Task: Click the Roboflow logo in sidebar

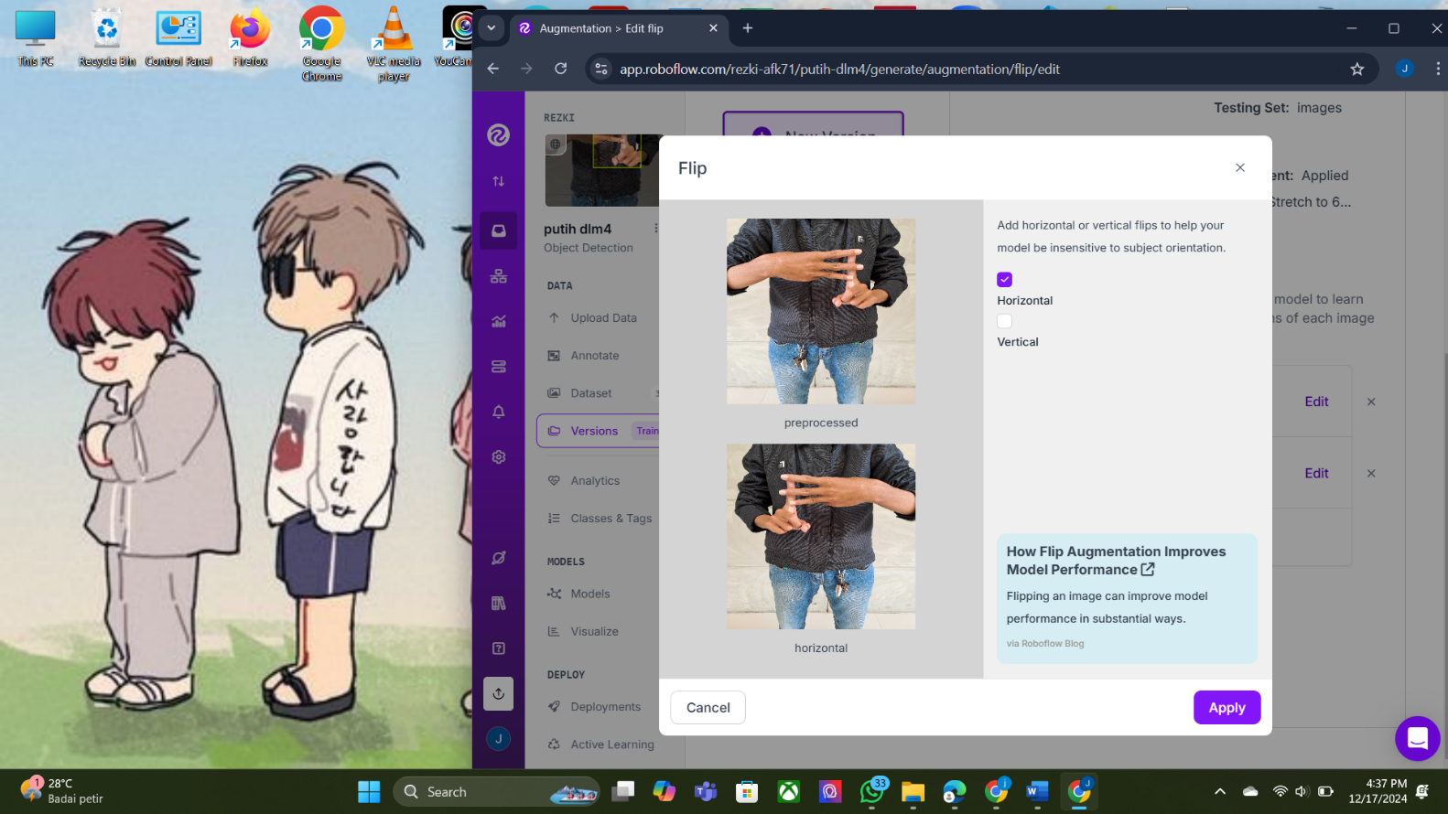Action: point(498,135)
